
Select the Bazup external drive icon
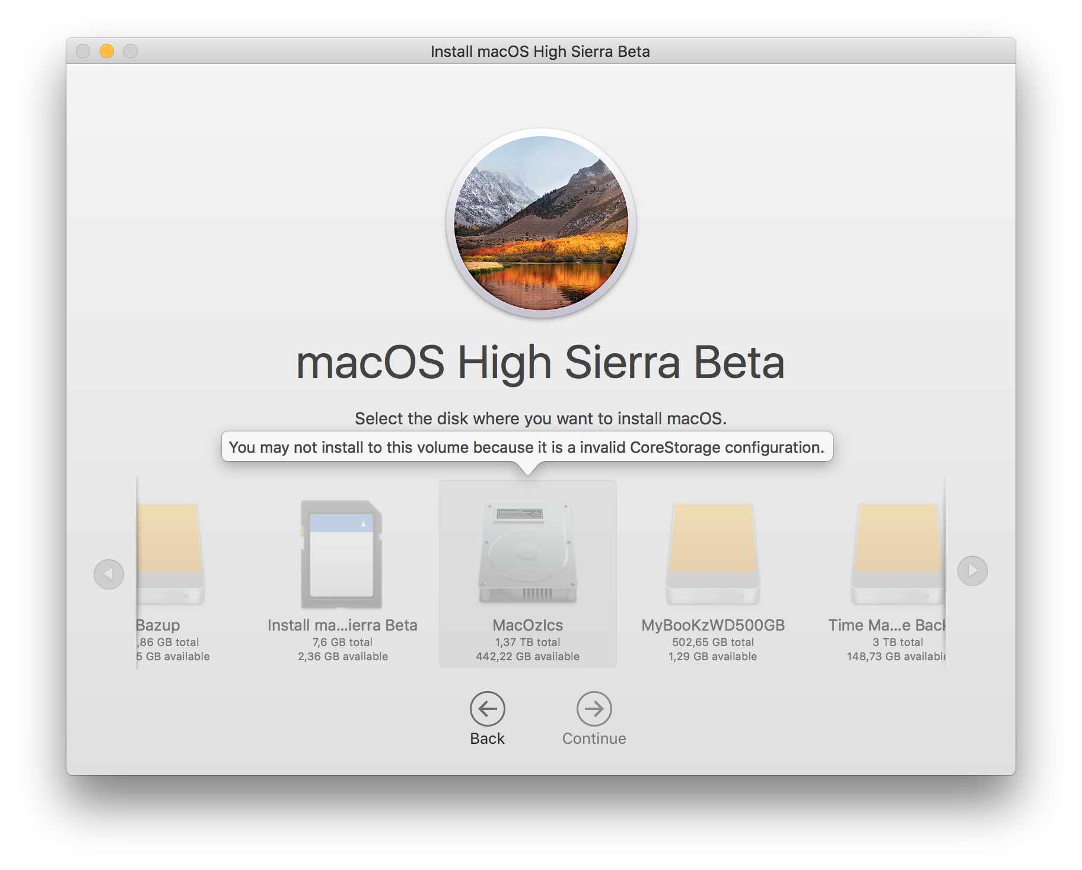tap(171, 554)
